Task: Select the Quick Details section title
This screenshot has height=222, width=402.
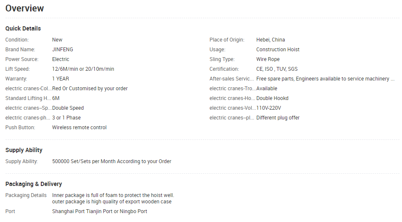Action: click(x=23, y=28)
